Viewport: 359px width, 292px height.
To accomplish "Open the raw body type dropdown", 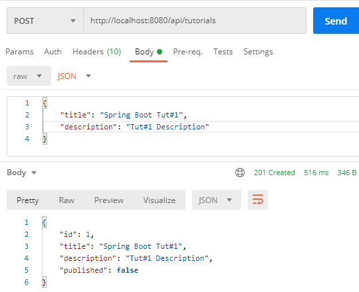I will pyautogui.click(x=29, y=76).
